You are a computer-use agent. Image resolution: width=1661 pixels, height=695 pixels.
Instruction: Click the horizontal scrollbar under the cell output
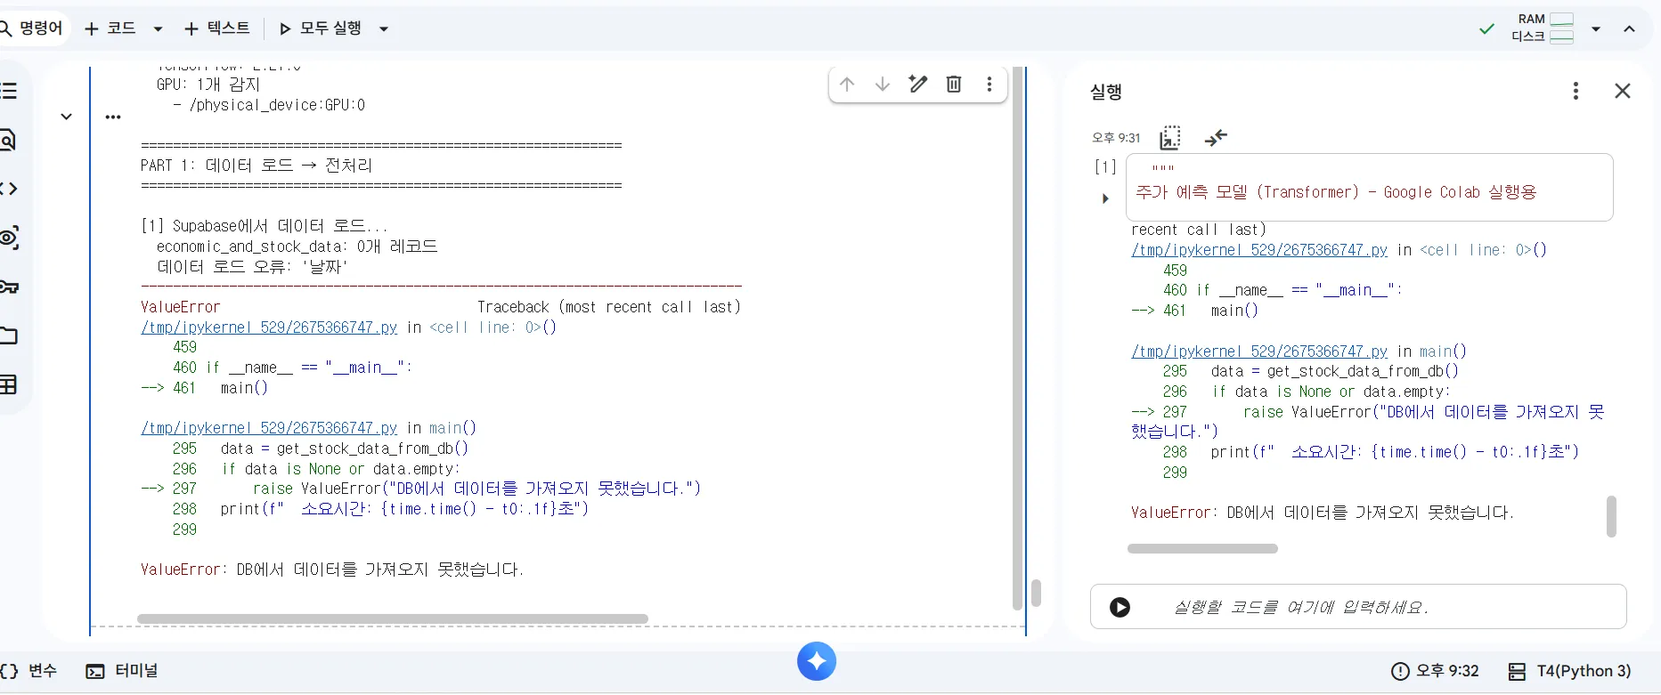(393, 618)
